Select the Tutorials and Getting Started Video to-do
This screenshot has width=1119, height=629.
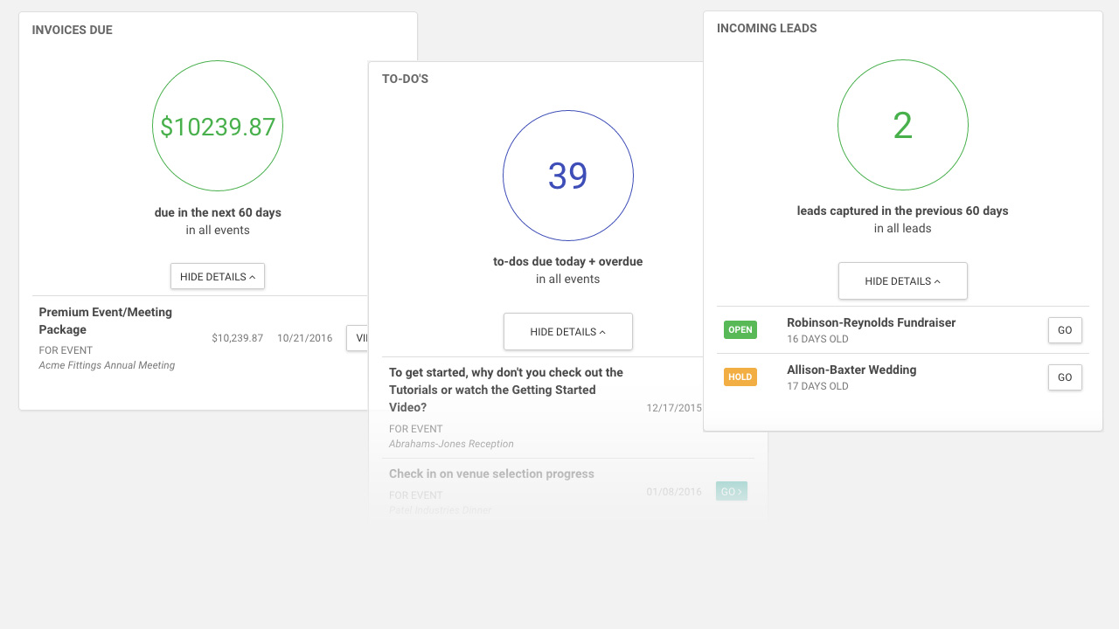[505, 390]
